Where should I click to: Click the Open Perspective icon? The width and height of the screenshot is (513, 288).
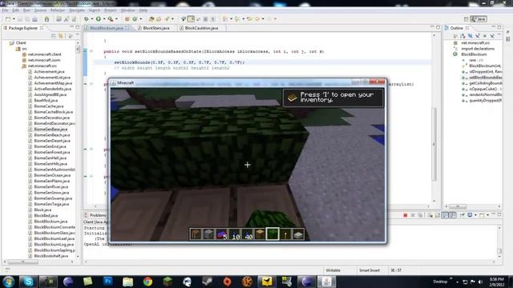pyautogui.click(x=467, y=19)
